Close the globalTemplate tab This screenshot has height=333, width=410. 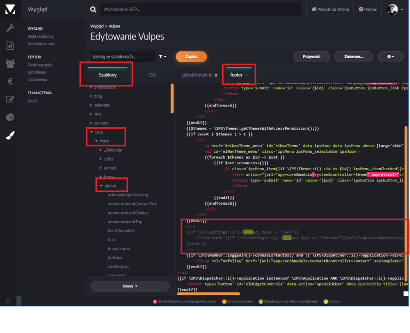216,75
